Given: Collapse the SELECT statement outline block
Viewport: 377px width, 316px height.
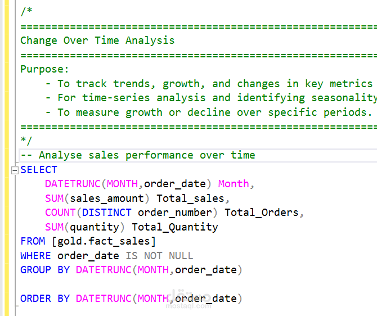Looking at the screenshot, I should [15, 170].
